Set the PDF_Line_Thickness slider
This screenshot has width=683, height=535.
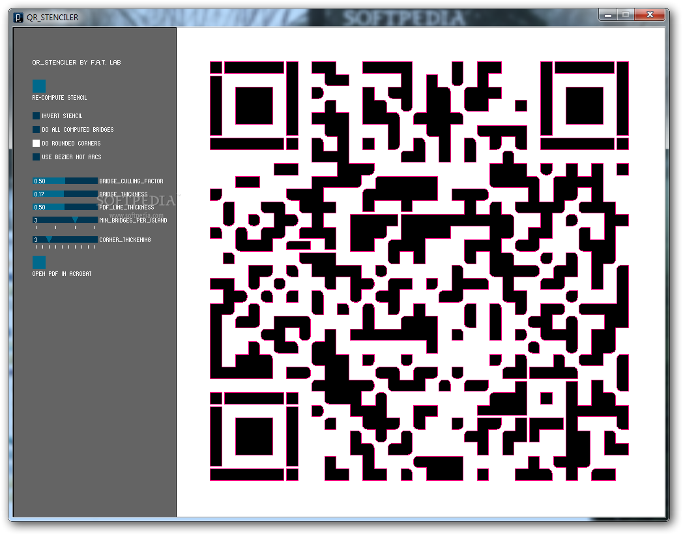pos(65,207)
